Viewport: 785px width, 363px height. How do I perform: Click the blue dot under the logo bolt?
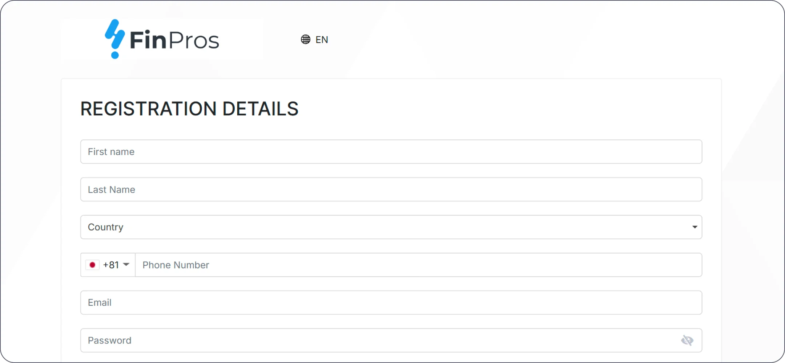[x=115, y=55]
